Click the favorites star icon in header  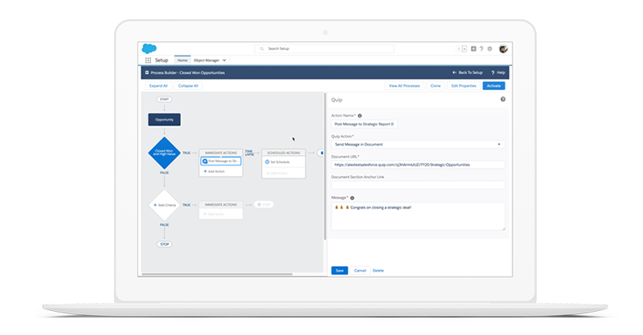459,49
